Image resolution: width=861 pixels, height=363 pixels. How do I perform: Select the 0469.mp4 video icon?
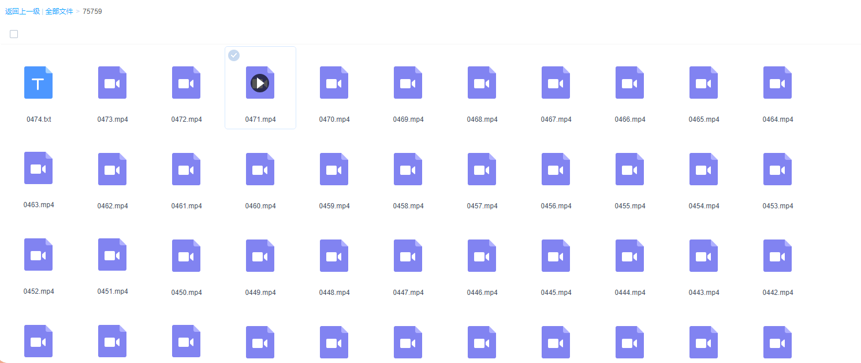coord(408,83)
